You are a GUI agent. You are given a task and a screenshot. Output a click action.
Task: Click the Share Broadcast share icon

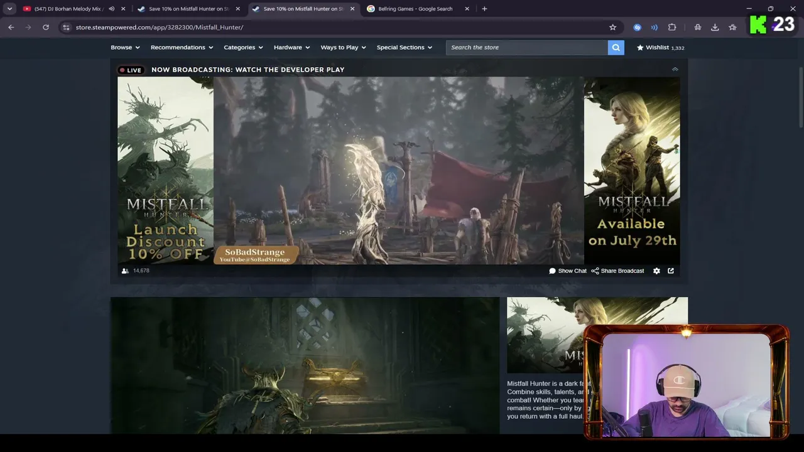pyautogui.click(x=595, y=271)
